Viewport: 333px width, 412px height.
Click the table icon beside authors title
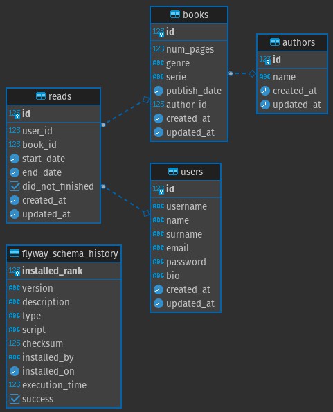(275, 42)
